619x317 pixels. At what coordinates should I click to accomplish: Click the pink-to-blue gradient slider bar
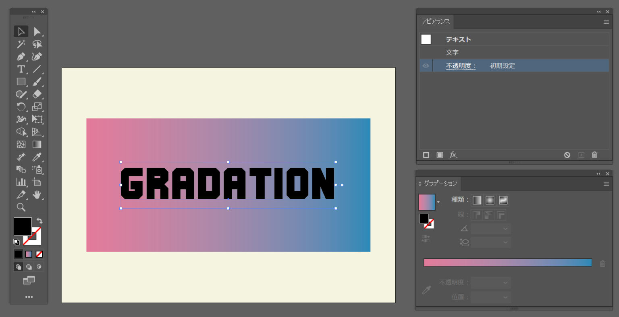tap(507, 263)
